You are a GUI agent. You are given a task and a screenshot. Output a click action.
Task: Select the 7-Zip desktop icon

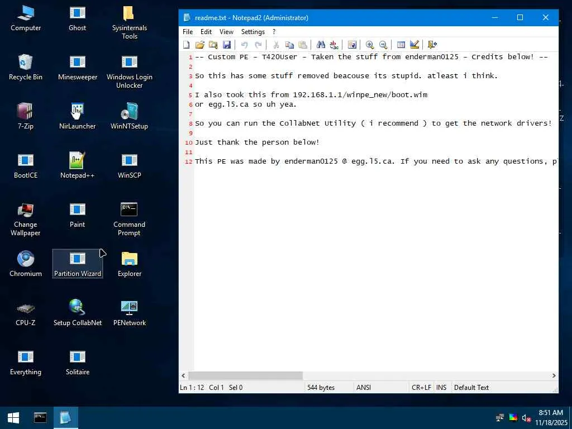click(26, 117)
